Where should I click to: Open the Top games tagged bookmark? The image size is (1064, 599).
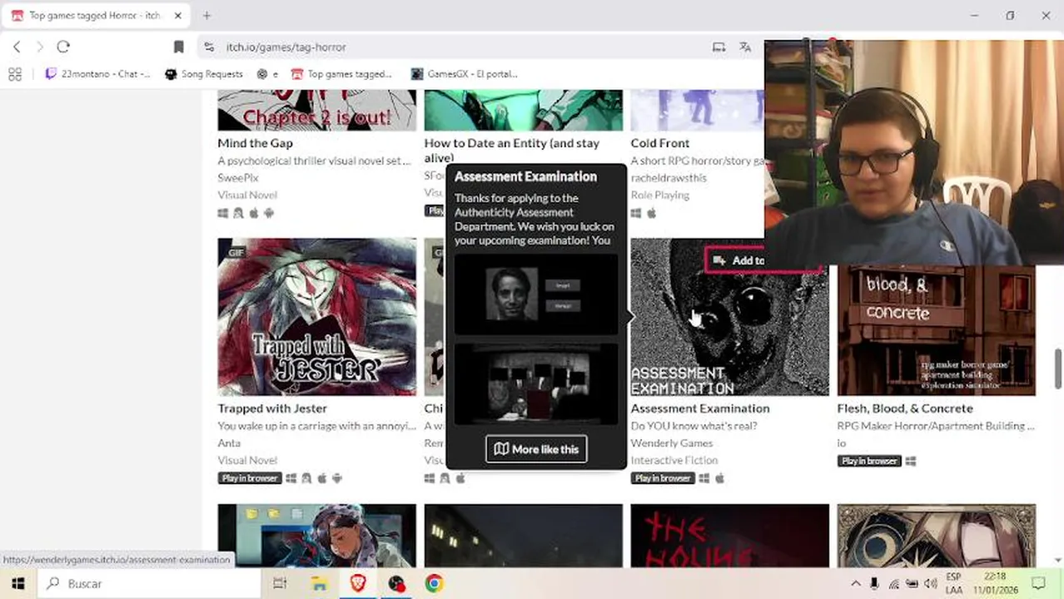[x=341, y=74]
